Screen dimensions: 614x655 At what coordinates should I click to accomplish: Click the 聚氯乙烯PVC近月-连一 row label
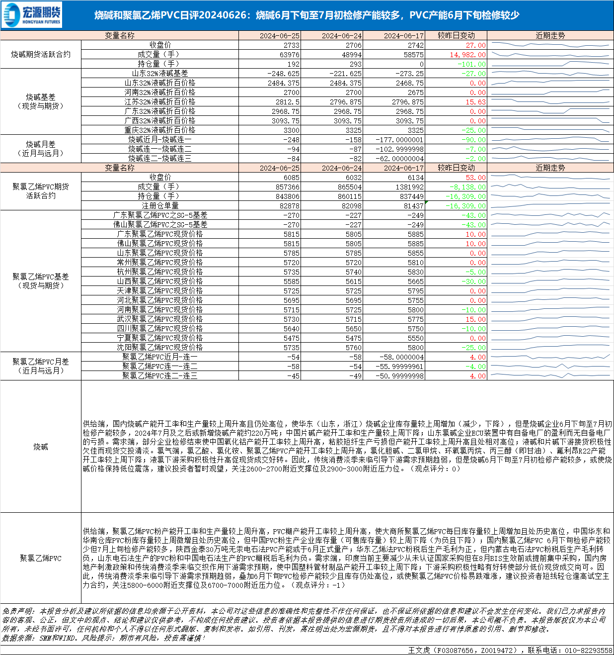159,357
